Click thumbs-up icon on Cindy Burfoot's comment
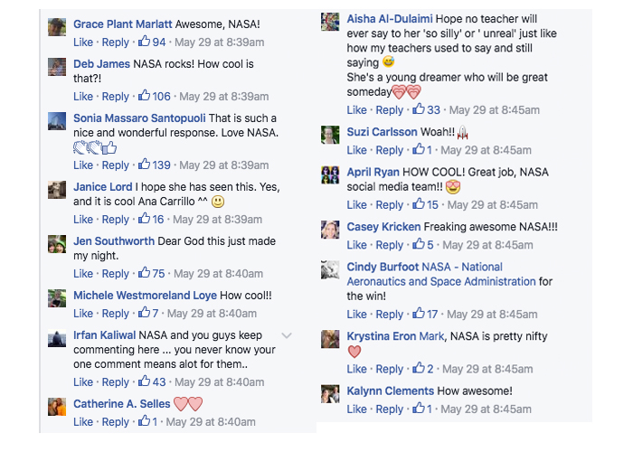Viewport: 633px width, 452px height. point(418,314)
